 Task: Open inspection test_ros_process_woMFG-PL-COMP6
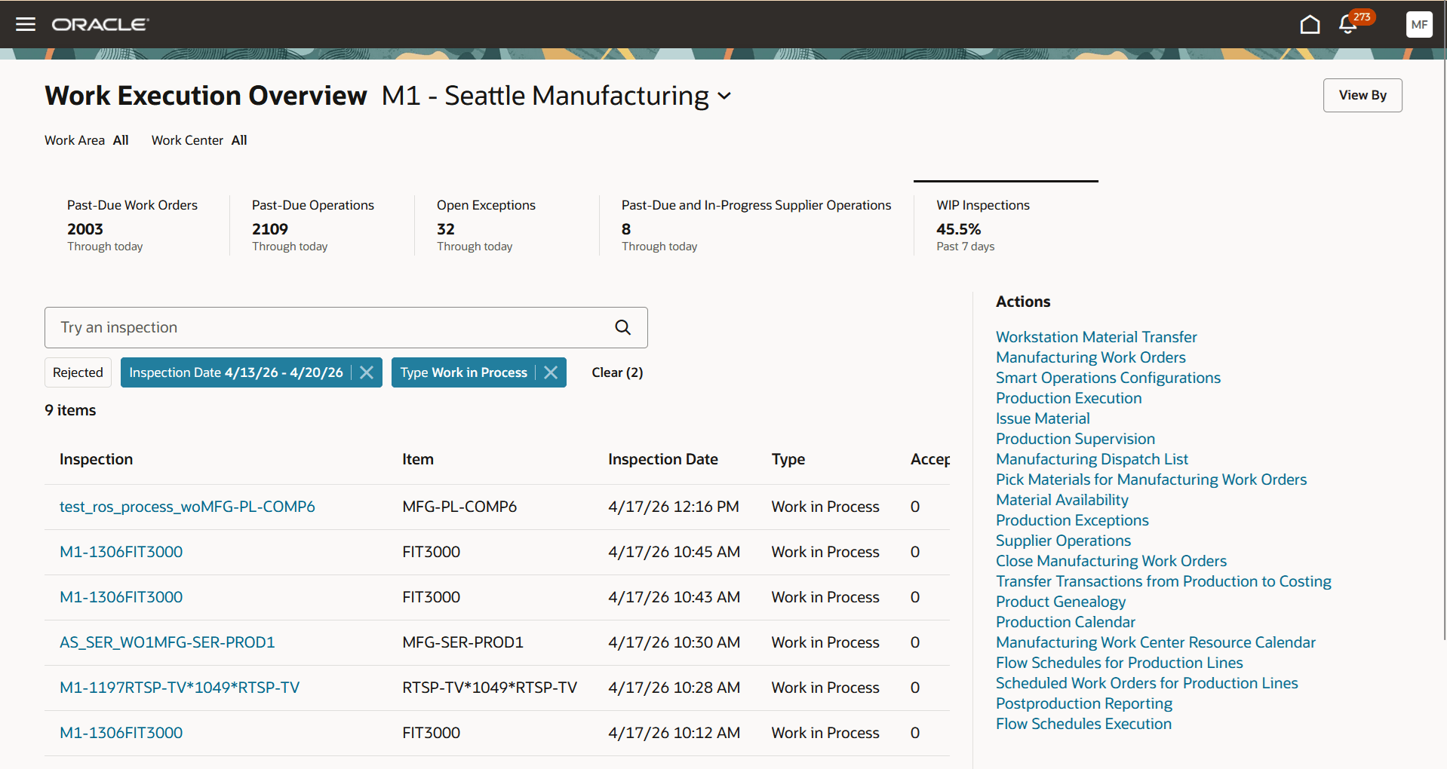(x=187, y=507)
